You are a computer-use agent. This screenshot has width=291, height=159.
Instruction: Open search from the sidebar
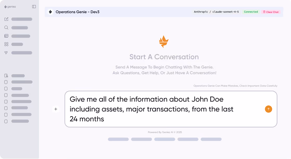point(6,27)
